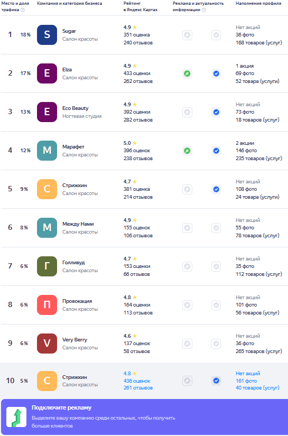
Task: Open the Very Berry logo thumbnail
Action: pos(47,344)
